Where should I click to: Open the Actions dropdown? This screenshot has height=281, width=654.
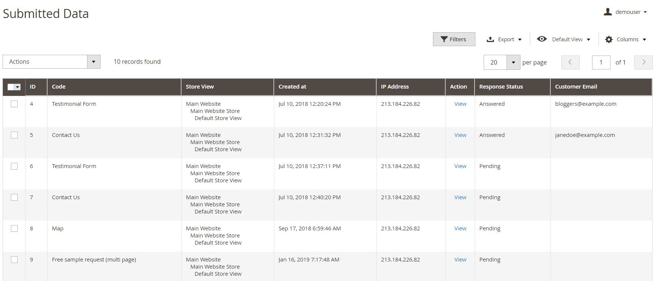pos(51,62)
